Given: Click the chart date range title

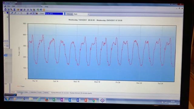Looking at the screenshot, I should coord(95,20).
